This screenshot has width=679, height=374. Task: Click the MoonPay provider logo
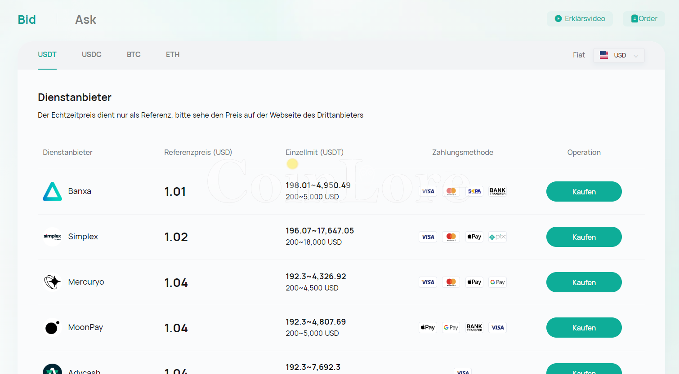[52, 327]
